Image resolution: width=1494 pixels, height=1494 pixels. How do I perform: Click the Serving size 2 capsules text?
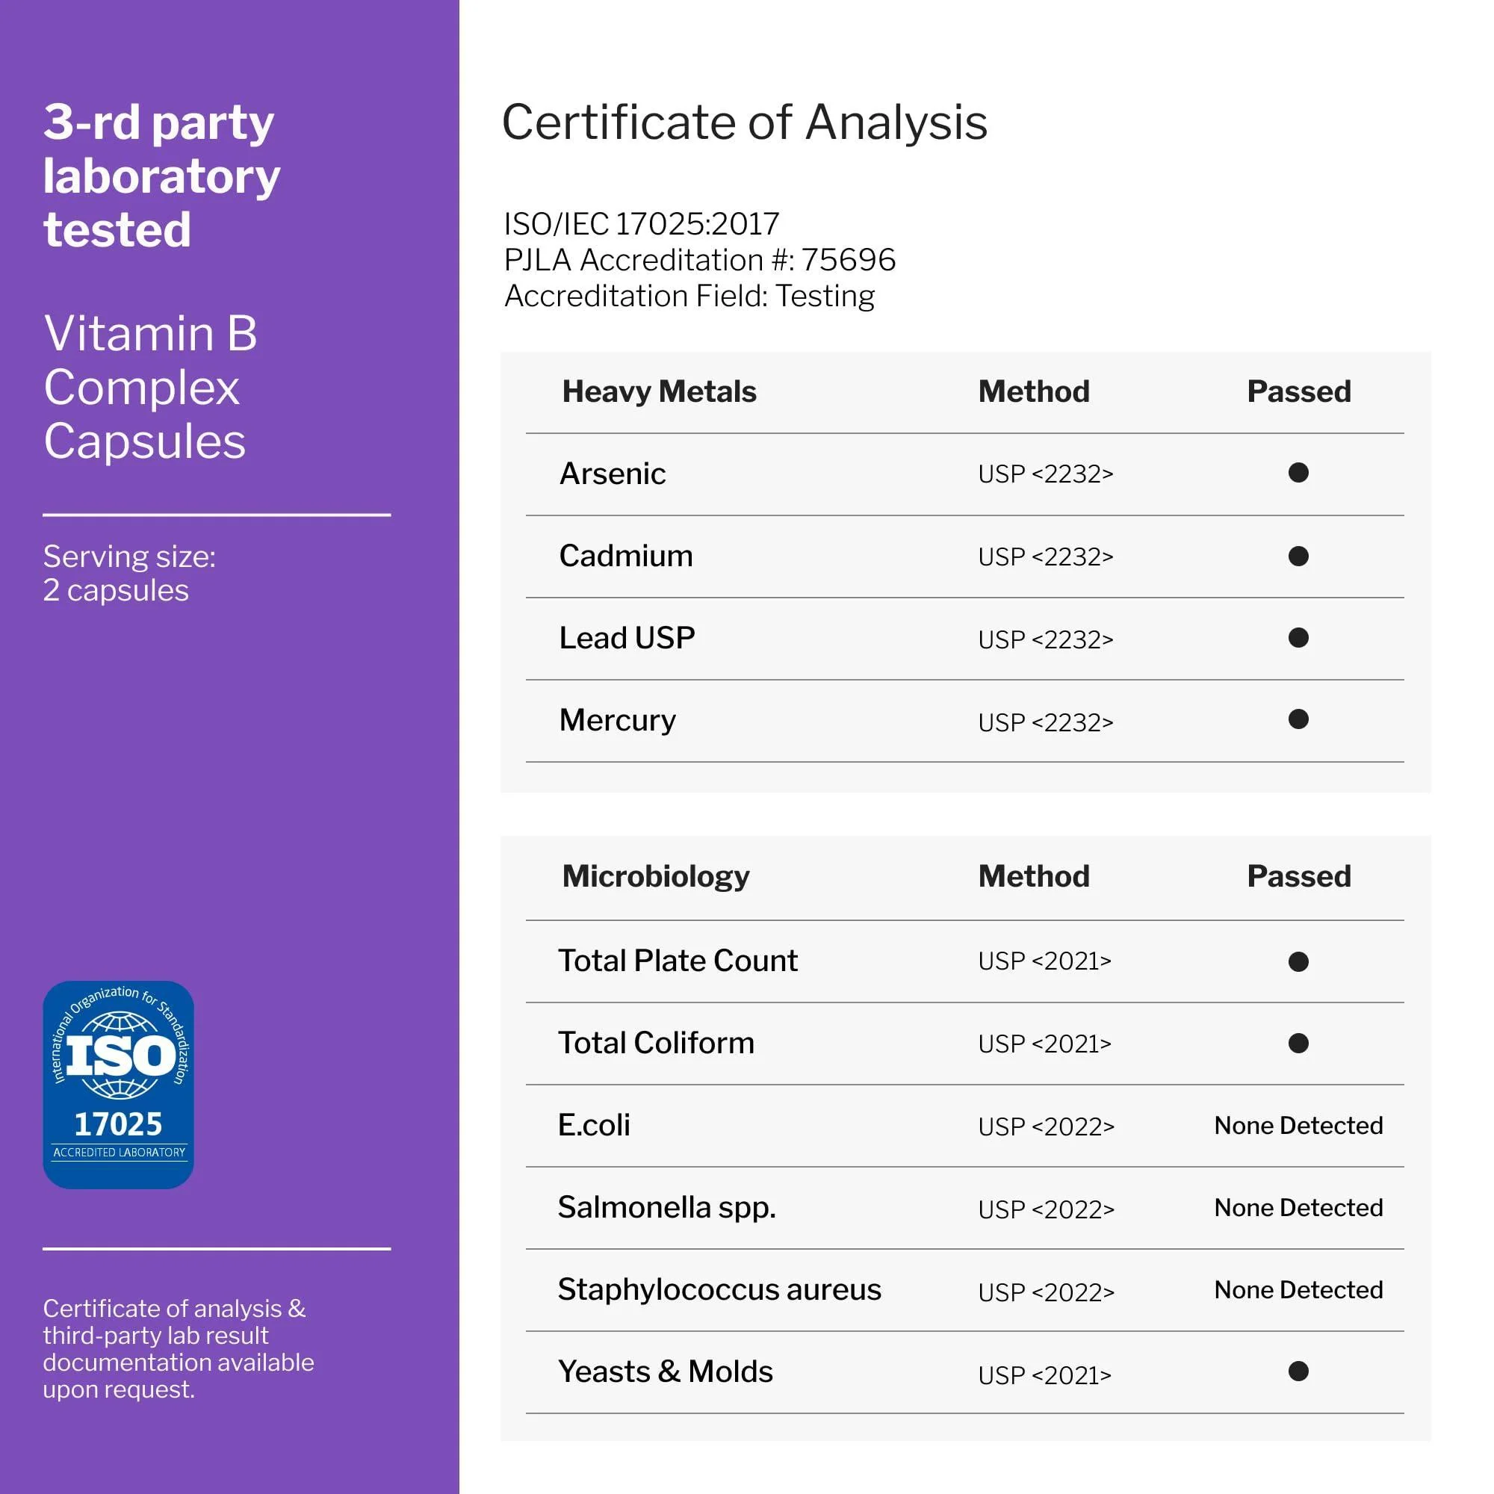coord(129,573)
